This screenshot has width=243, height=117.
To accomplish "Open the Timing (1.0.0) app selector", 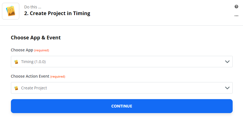I will 122,62.
